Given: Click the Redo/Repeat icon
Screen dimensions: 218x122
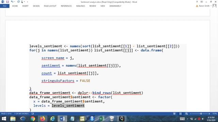Looking at the screenshot, I should [x=18, y=2].
